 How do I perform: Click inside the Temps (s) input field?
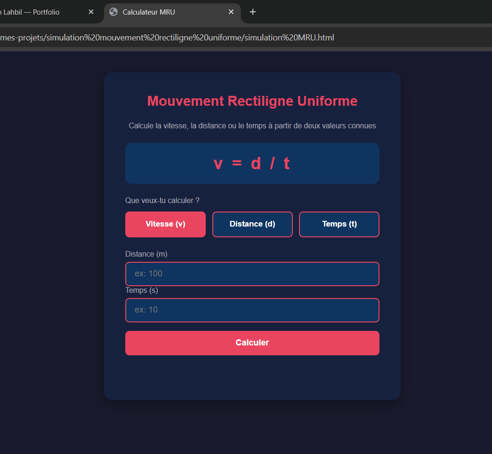252,310
